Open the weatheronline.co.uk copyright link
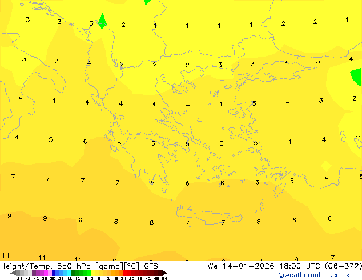 pyautogui.click(x=313, y=275)
